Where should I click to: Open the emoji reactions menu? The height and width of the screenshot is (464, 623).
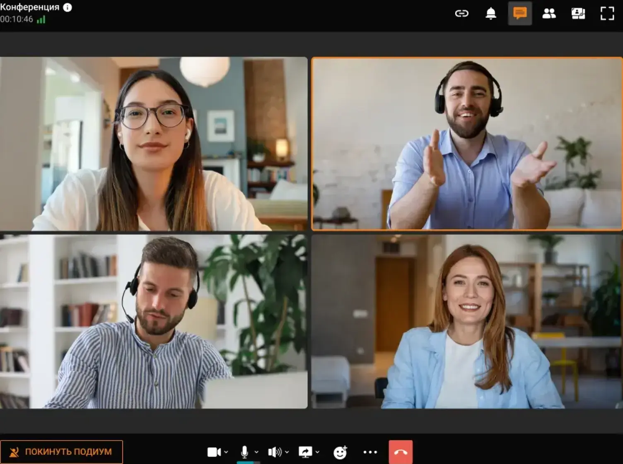click(x=340, y=452)
